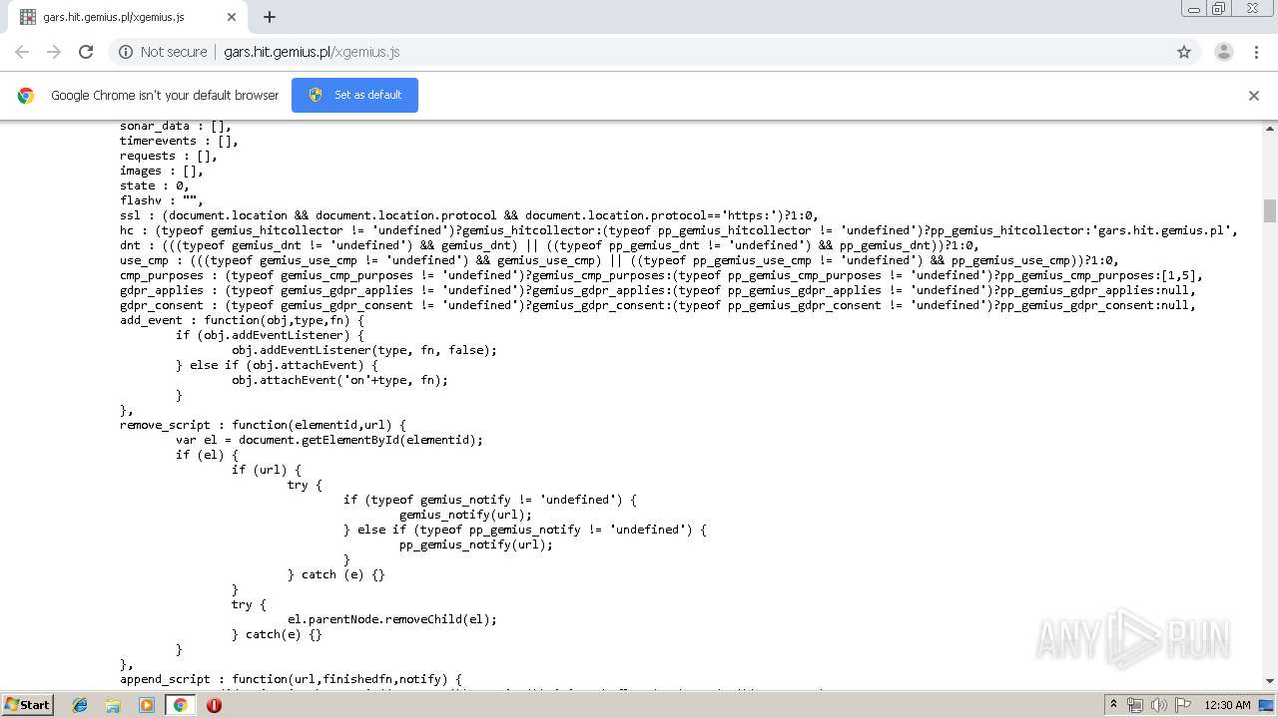Dismiss the default browser infobar

(1254, 96)
